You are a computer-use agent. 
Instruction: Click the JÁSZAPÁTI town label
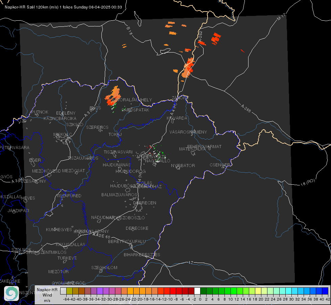(x=18, y=210)
